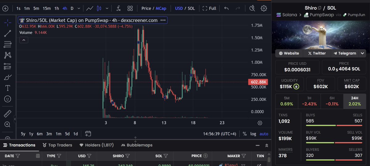
Task: Switch to line chart style
Action: [x=90, y=8]
